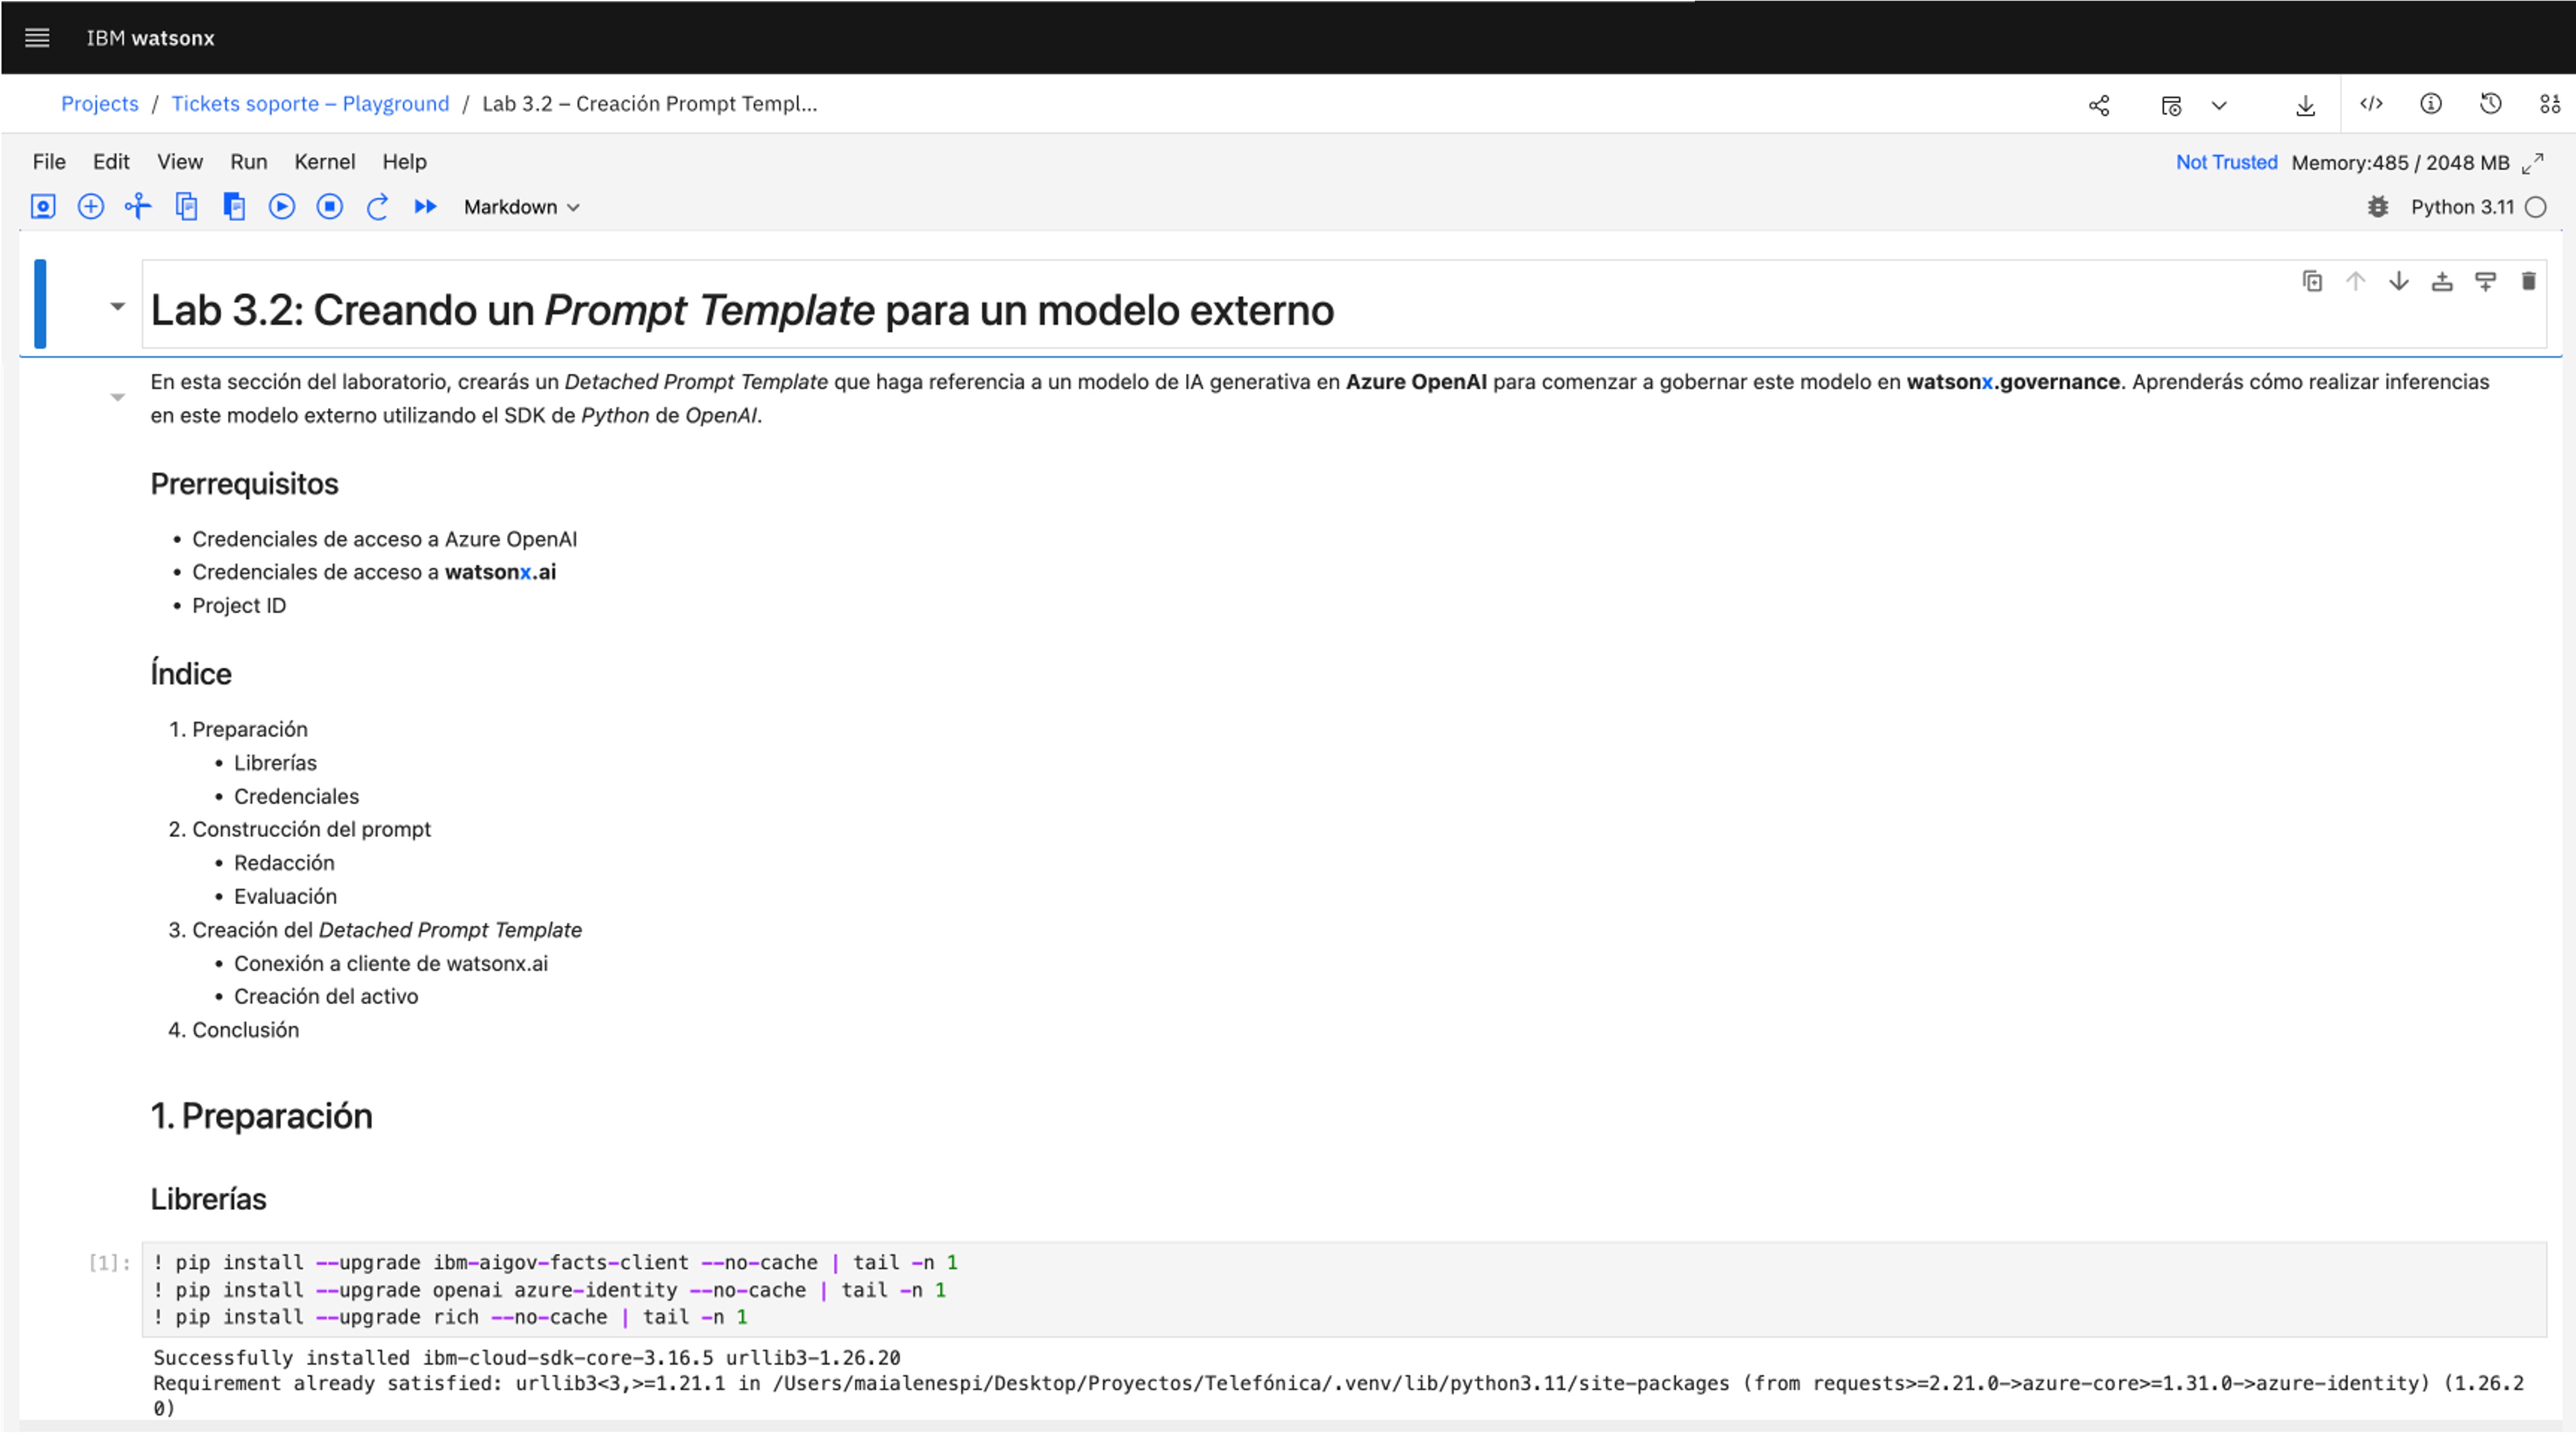Go to Projects breadcrumb
Viewport: 2576px width, 1433px height.
100,104
